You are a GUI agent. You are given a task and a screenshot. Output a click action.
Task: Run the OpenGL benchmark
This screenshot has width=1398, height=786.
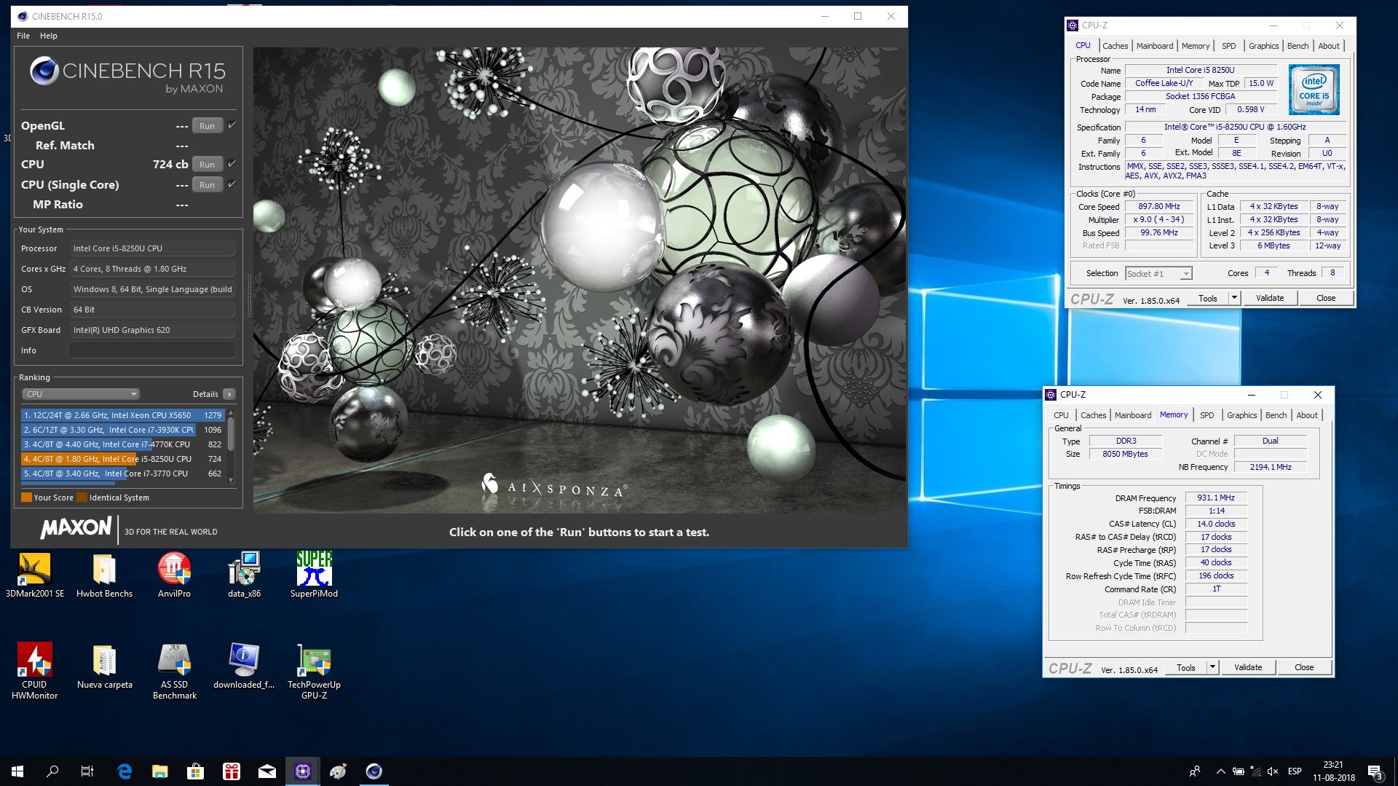pos(207,126)
